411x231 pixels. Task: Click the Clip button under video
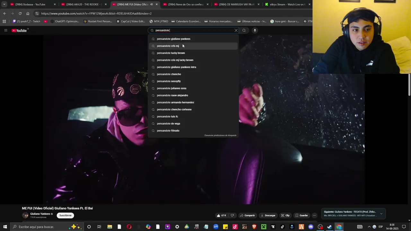tap(285, 216)
